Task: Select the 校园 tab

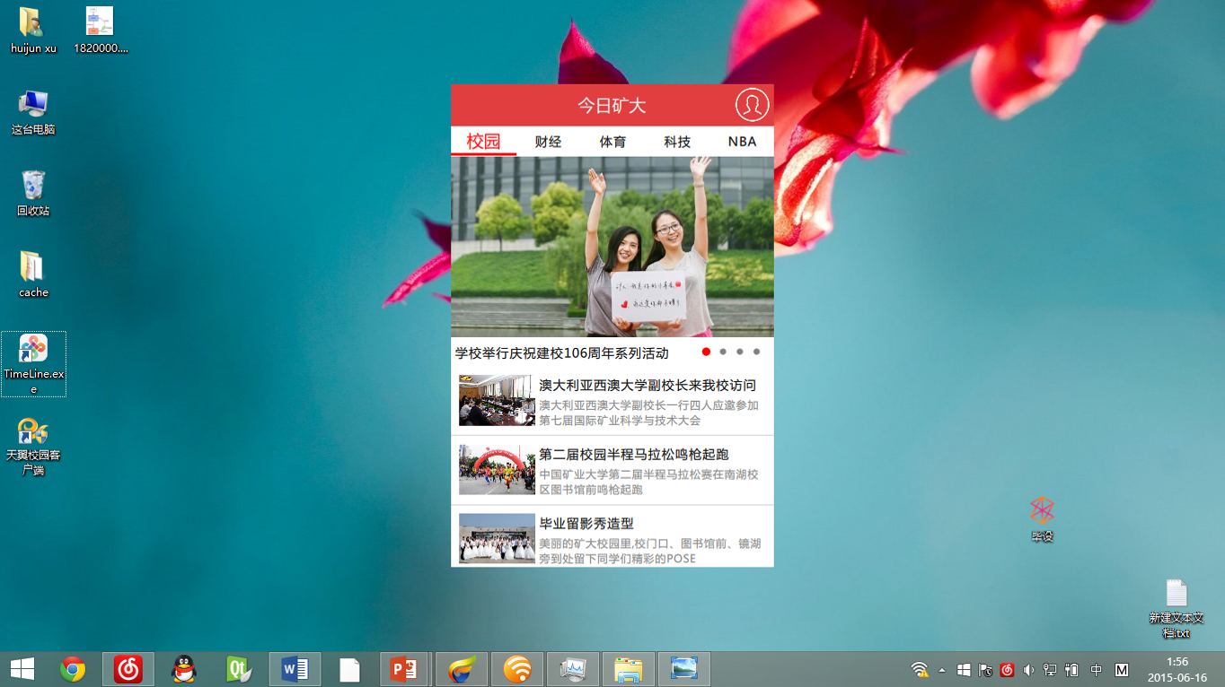Action: [483, 142]
